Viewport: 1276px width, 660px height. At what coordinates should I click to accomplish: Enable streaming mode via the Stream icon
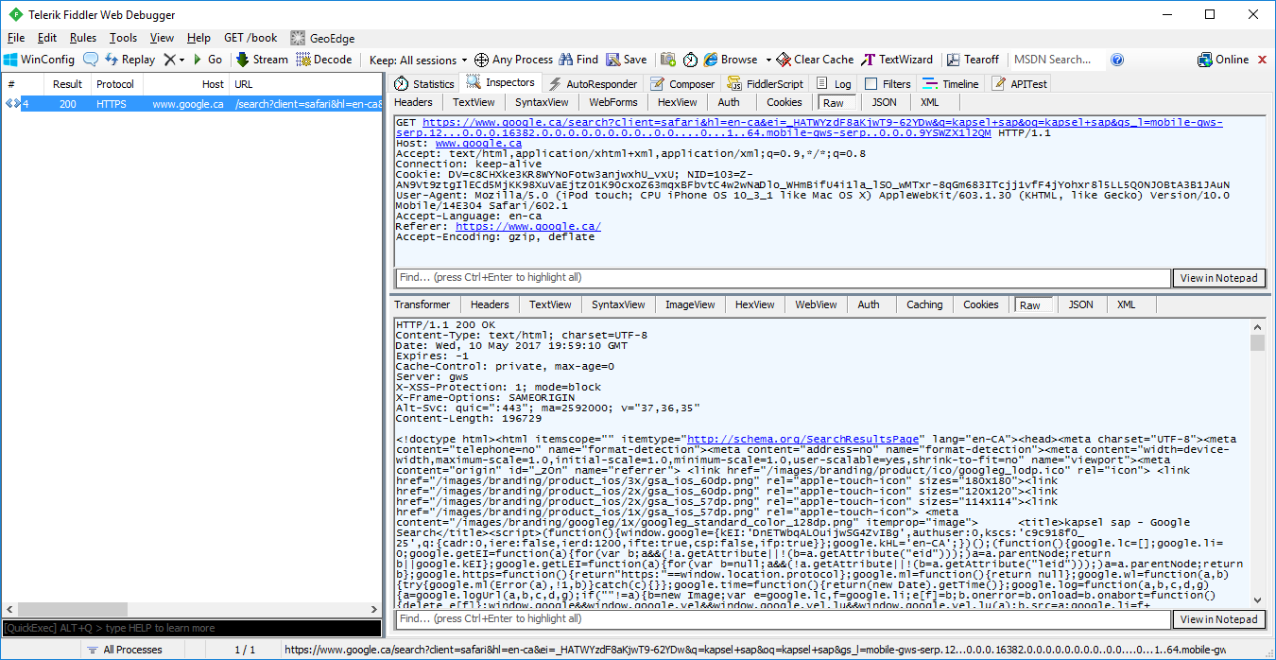(x=260, y=59)
